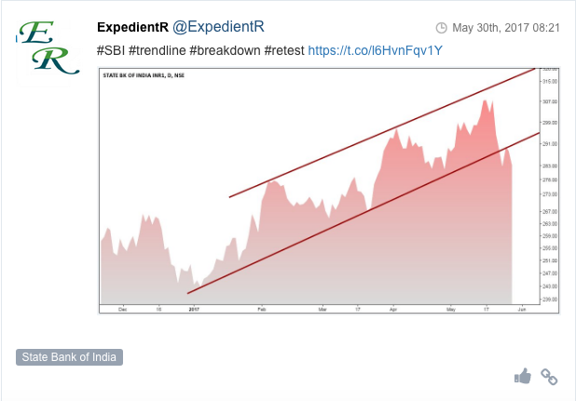
Task: Click the chain link share icon
Action: click(549, 377)
